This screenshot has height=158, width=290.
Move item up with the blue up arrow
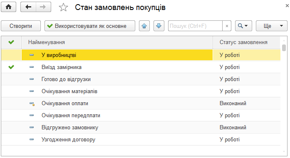(144, 26)
